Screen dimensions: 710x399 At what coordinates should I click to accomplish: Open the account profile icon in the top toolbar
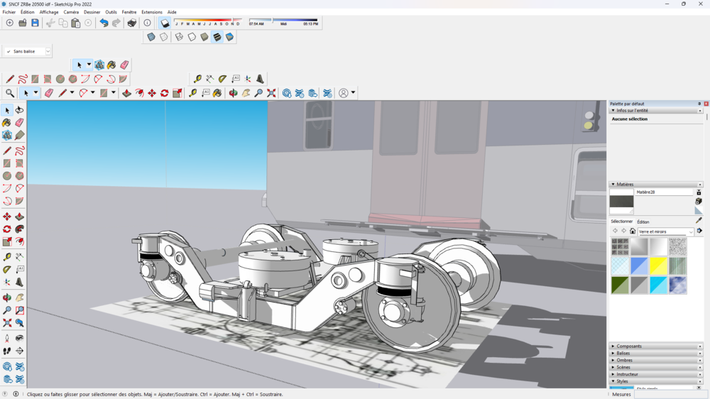(344, 93)
